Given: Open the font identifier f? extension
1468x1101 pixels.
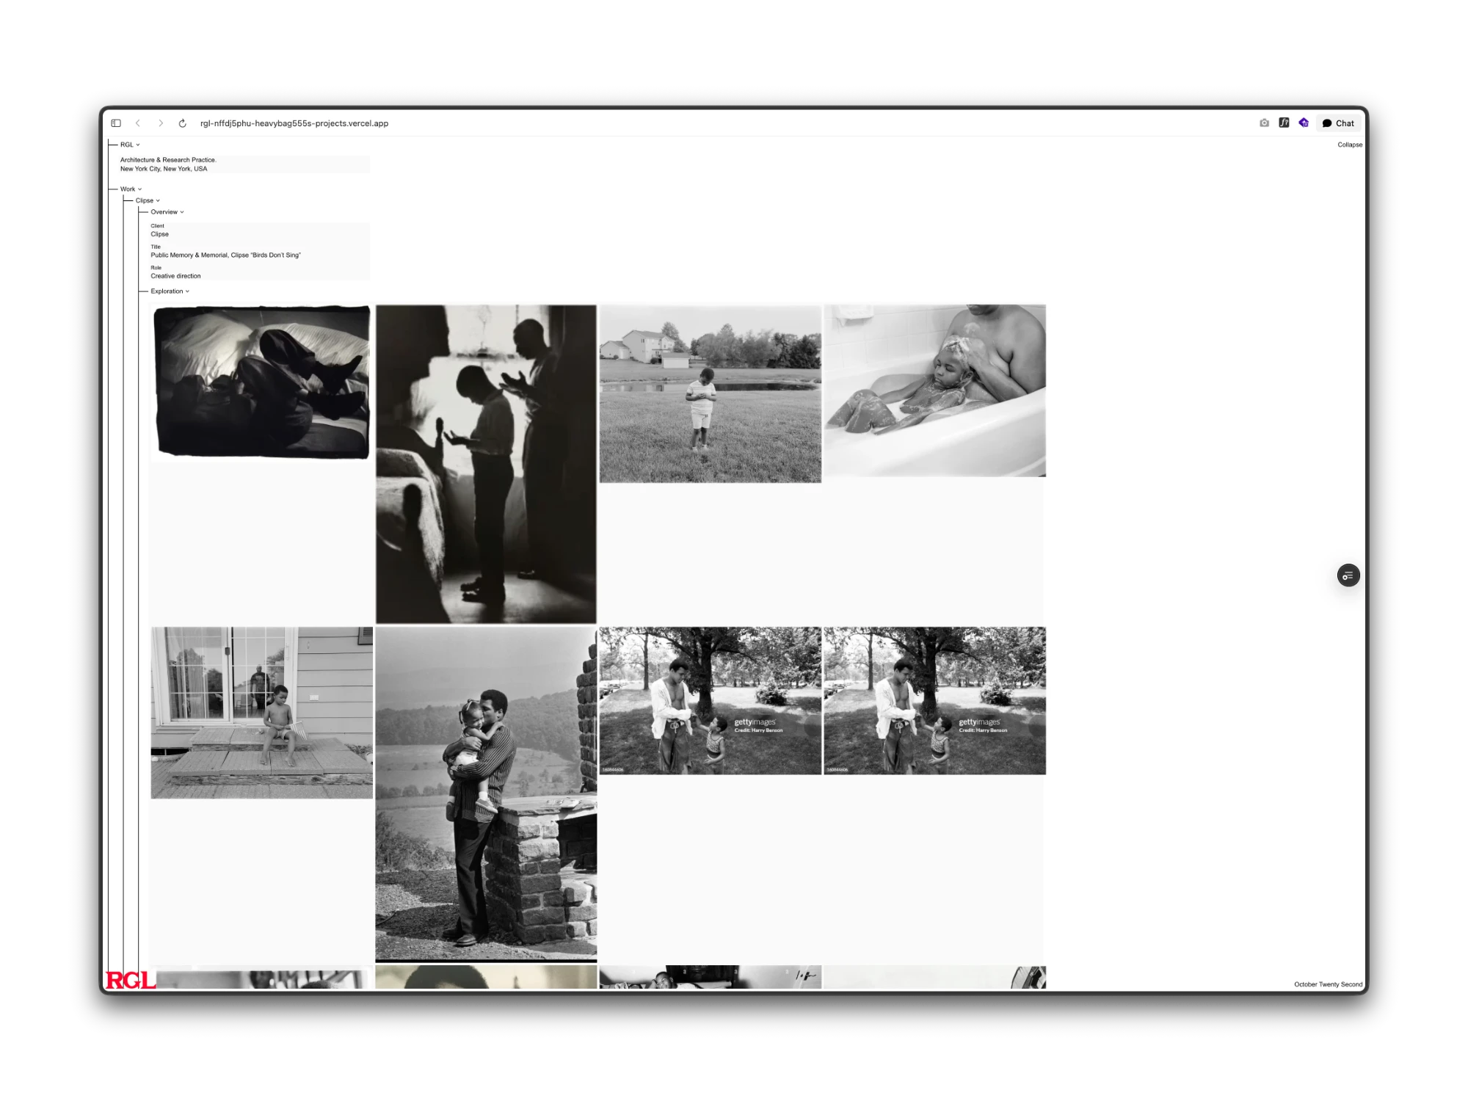Looking at the screenshot, I should click(x=1284, y=123).
